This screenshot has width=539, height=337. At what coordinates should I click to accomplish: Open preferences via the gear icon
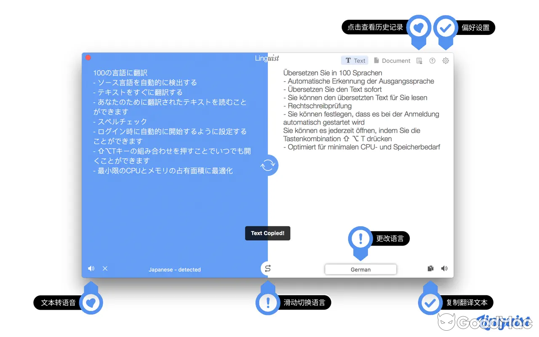(x=446, y=61)
